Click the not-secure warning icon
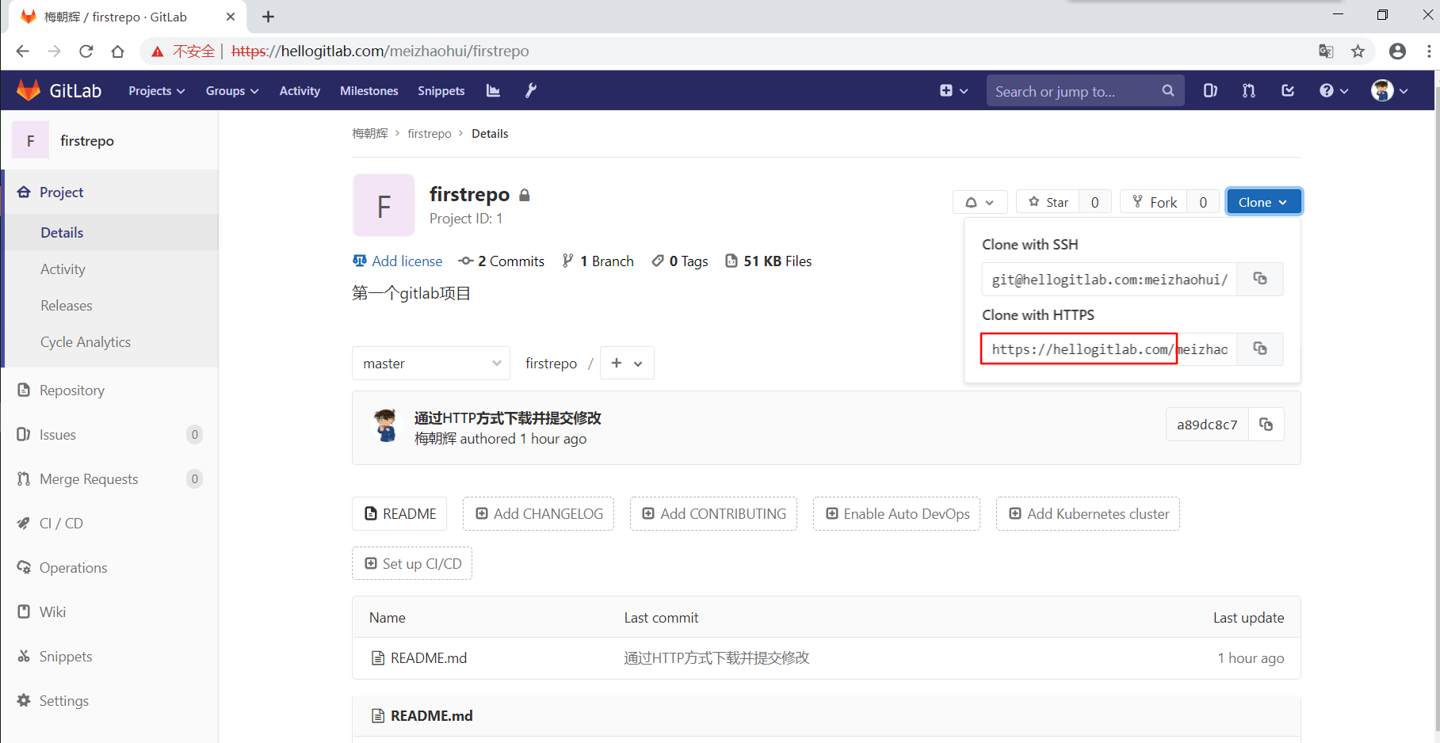This screenshot has width=1440, height=743. tap(157, 51)
